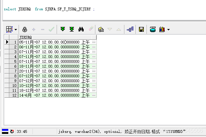
Task: Select cell 14-6月 -07 in row 12
Action: click(x=55, y=95)
